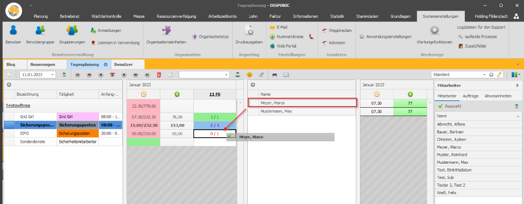Open the Arbeitszeitkonto ribbon tab
This screenshot has width=524, height=204.
pyautogui.click(x=223, y=16)
